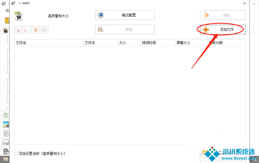This screenshot has width=259, height=163.
Task: Click the remove file icon in toolbar
Action: [x=18, y=30]
